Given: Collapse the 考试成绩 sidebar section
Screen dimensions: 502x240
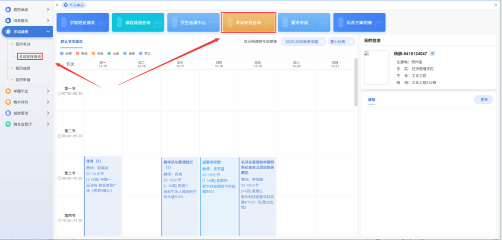Looking at the screenshot, I should pyautogui.click(x=48, y=32).
